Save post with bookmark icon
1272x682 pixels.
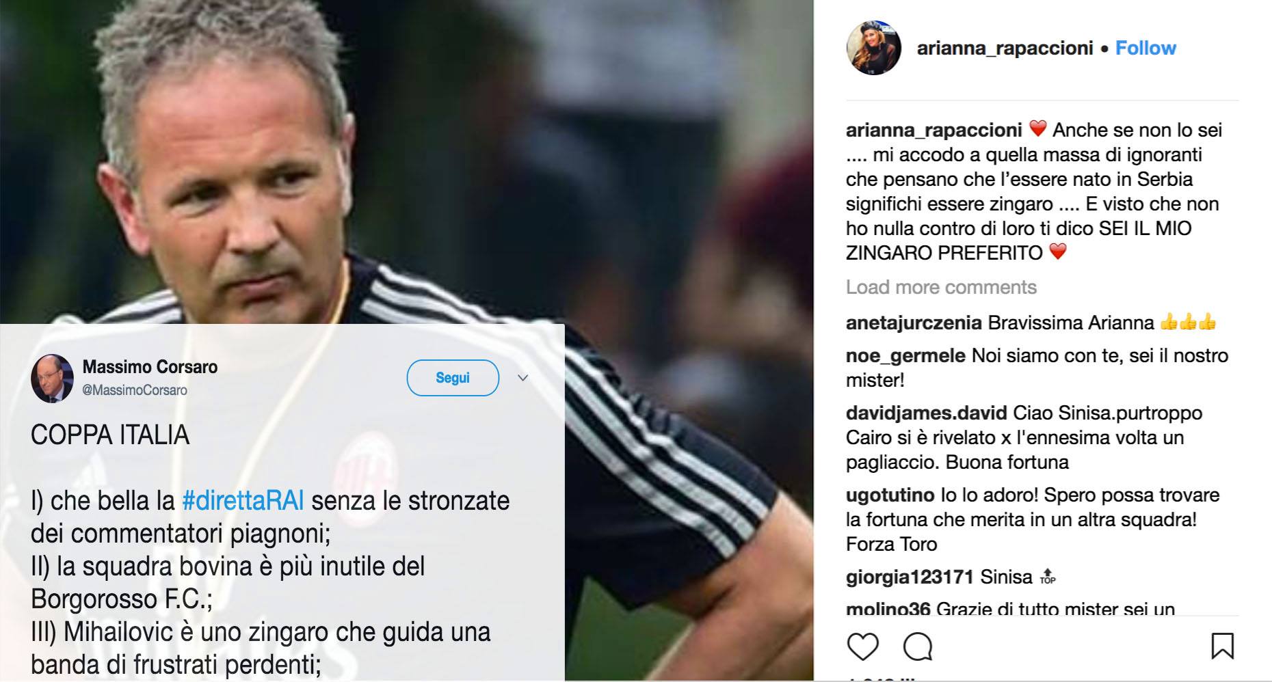point(1222,646)
